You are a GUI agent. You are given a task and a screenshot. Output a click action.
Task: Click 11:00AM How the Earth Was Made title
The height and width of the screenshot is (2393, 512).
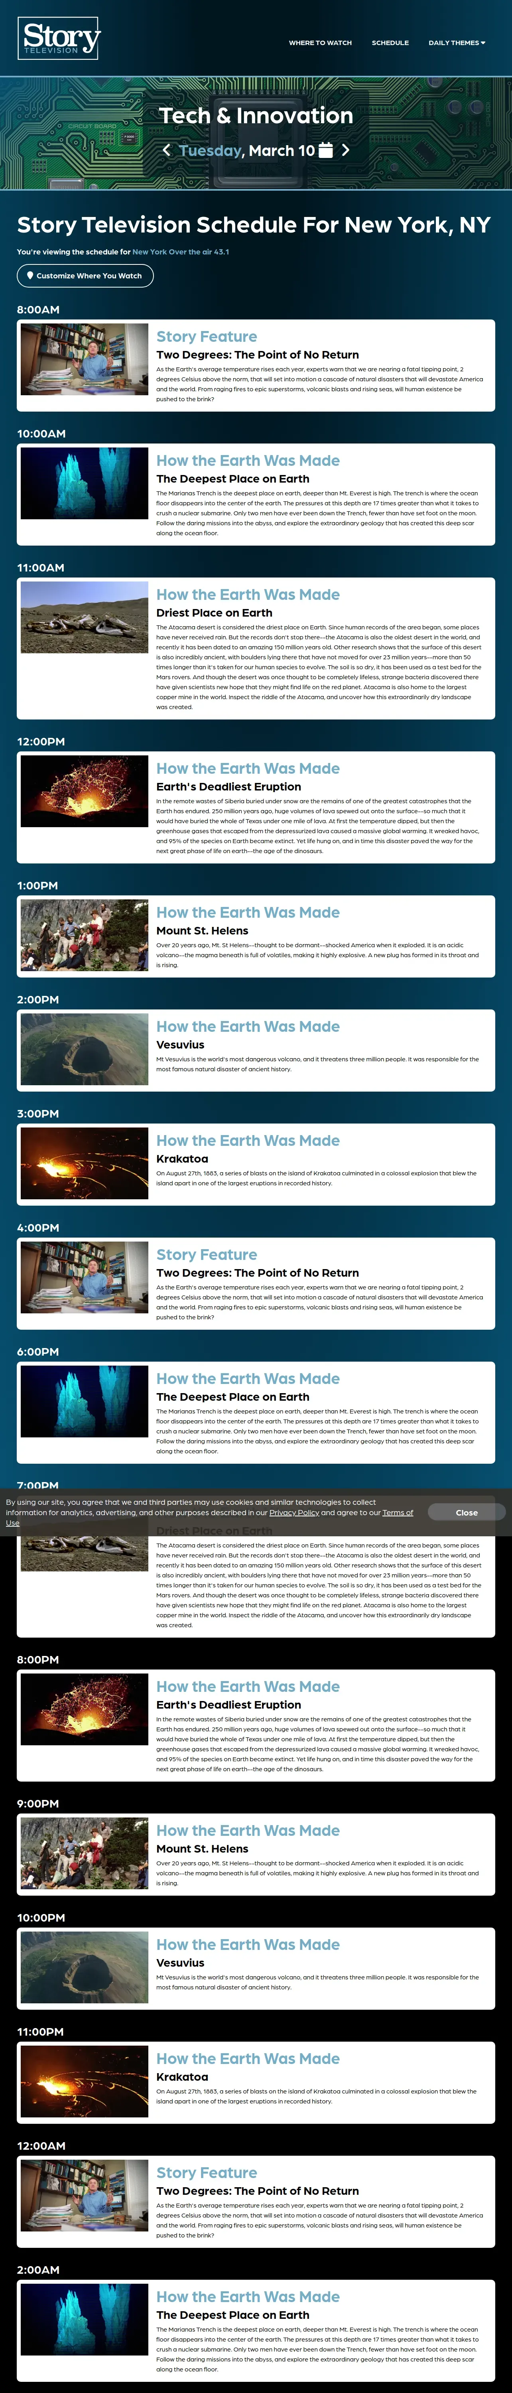pyautogui.click(x=248, y=595)
